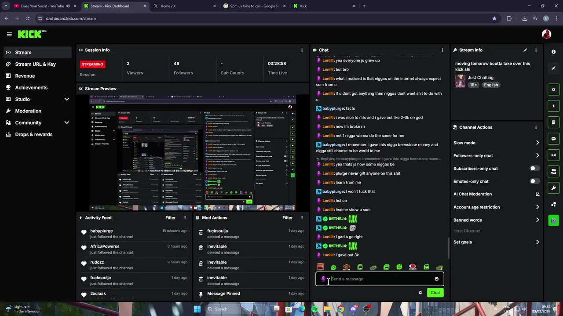The width and height of the screenshot is (563, 316).
Task: Open Discord from the taskbar
Action: (x=353, y=309)
